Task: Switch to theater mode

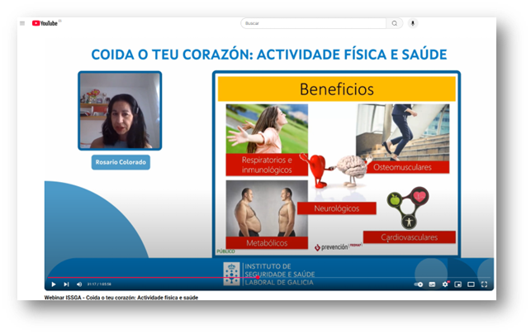Action: (471, 285)
